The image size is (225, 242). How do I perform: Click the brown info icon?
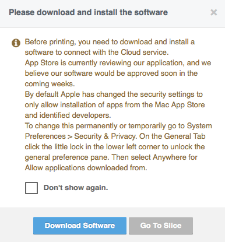click(16, 43)
